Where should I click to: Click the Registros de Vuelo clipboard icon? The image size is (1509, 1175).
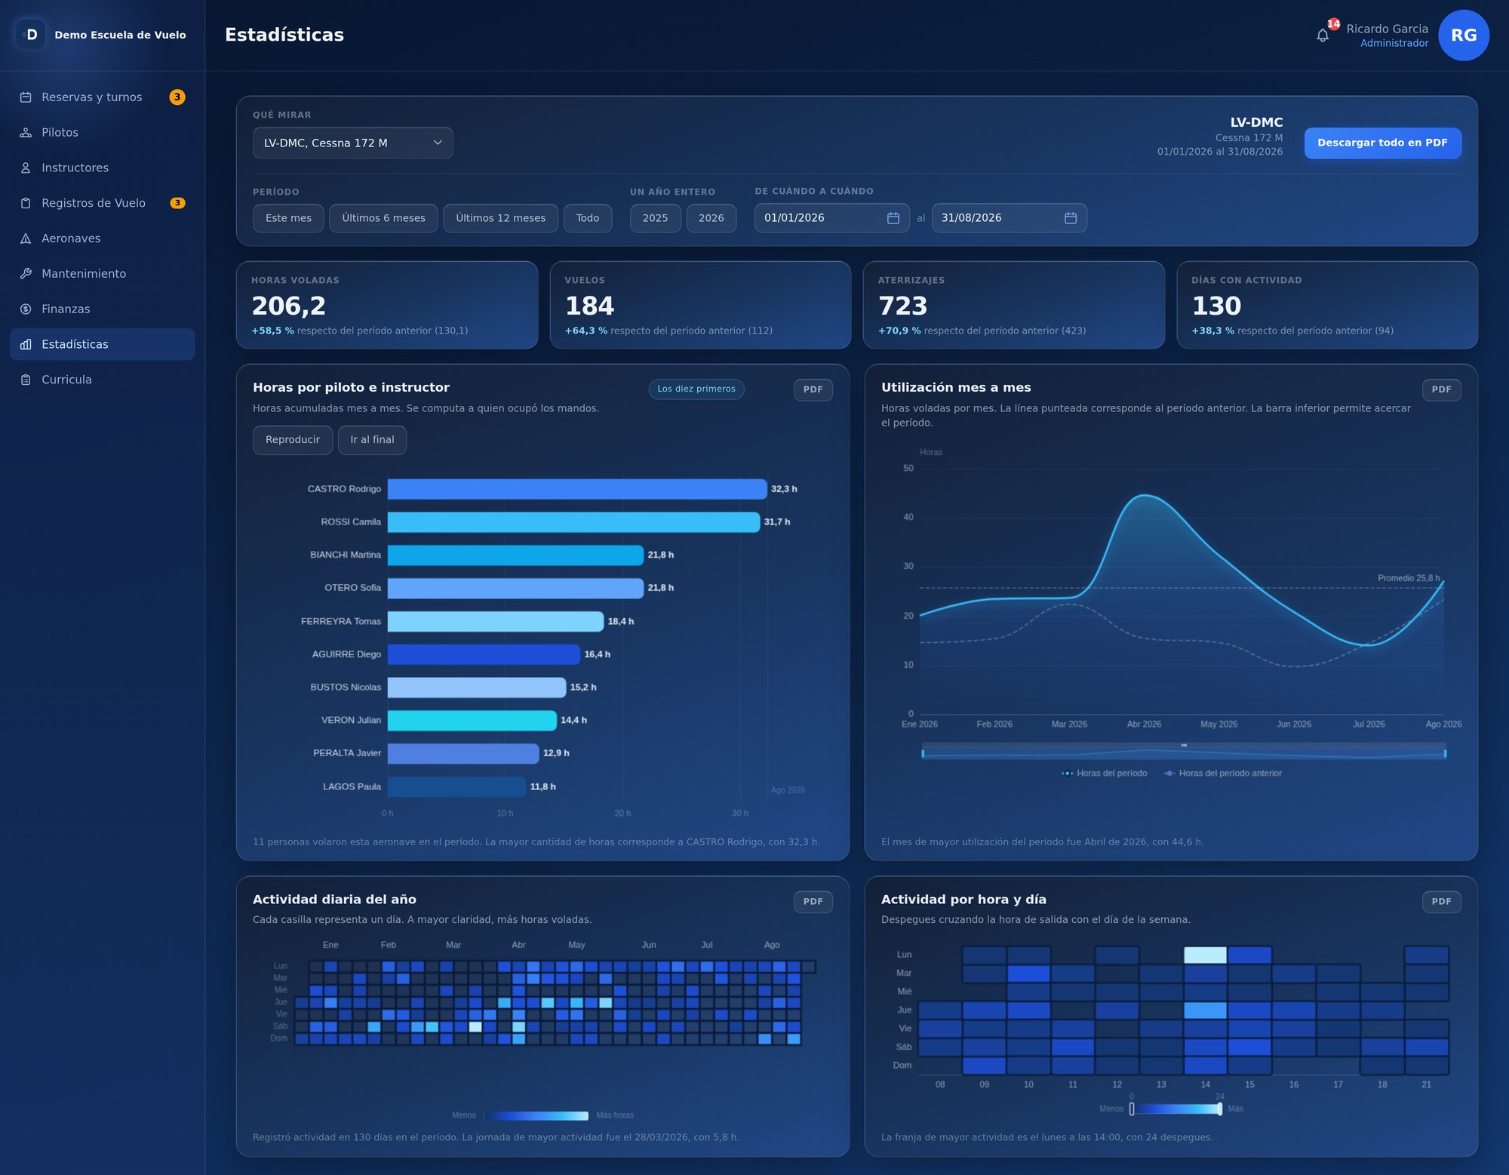pyautogui.click(x=26, y=203)
